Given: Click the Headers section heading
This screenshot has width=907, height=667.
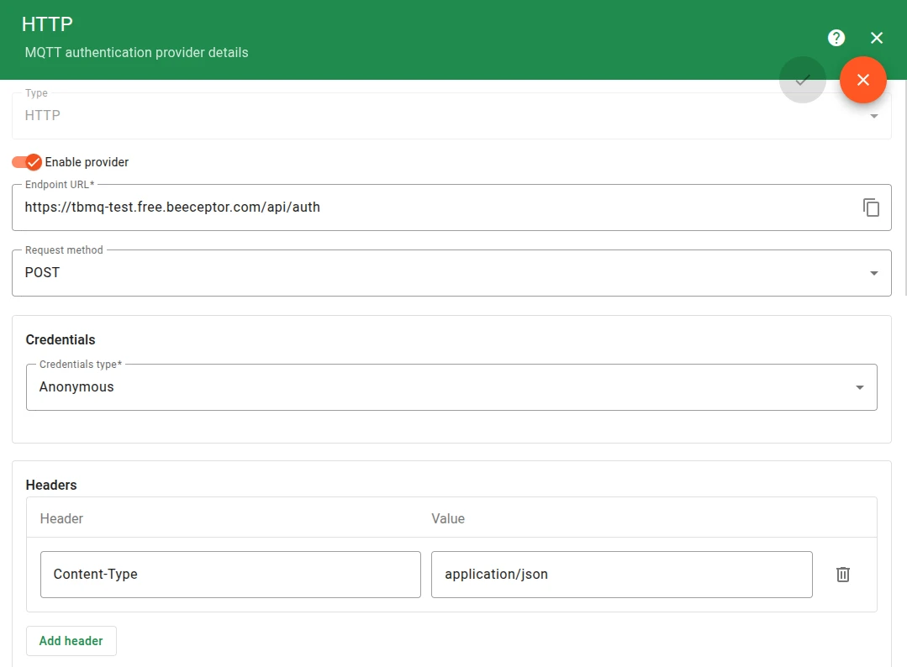Looking at the screenshot, I should coord(51,485).
